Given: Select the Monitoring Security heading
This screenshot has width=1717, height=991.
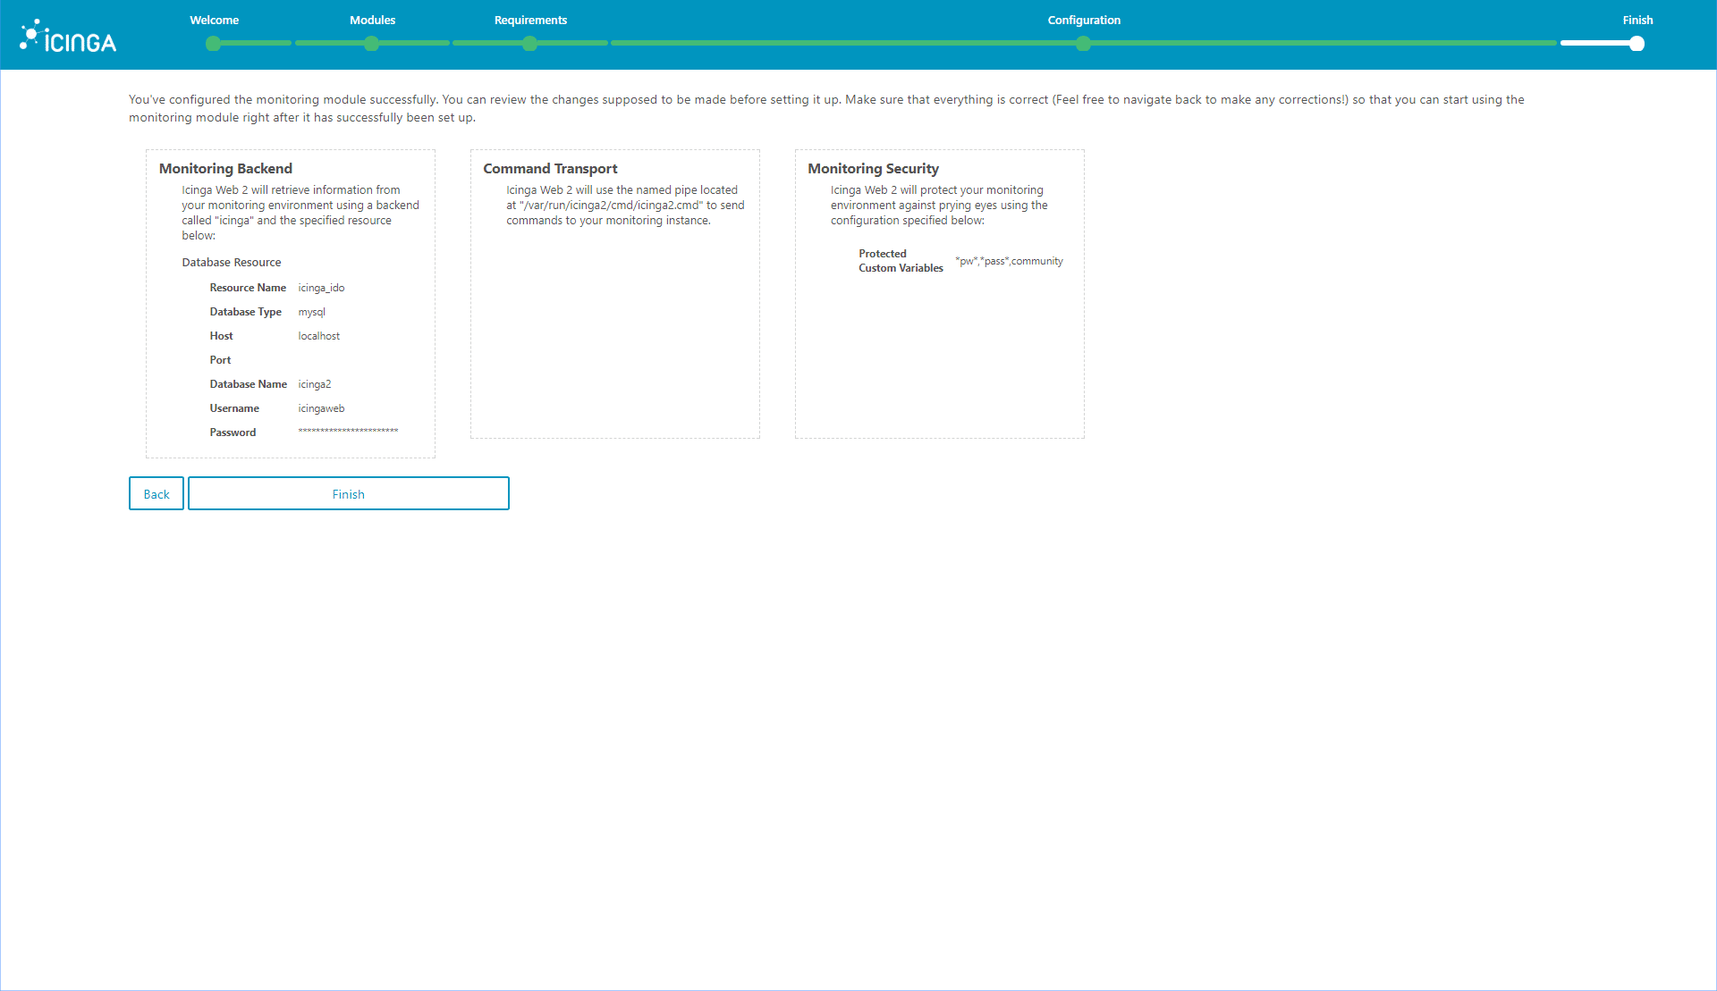Looking at the screenshot, I should [x=873, y=168].
